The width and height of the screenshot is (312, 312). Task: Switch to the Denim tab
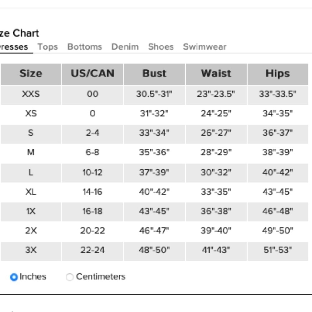[125, 47]
